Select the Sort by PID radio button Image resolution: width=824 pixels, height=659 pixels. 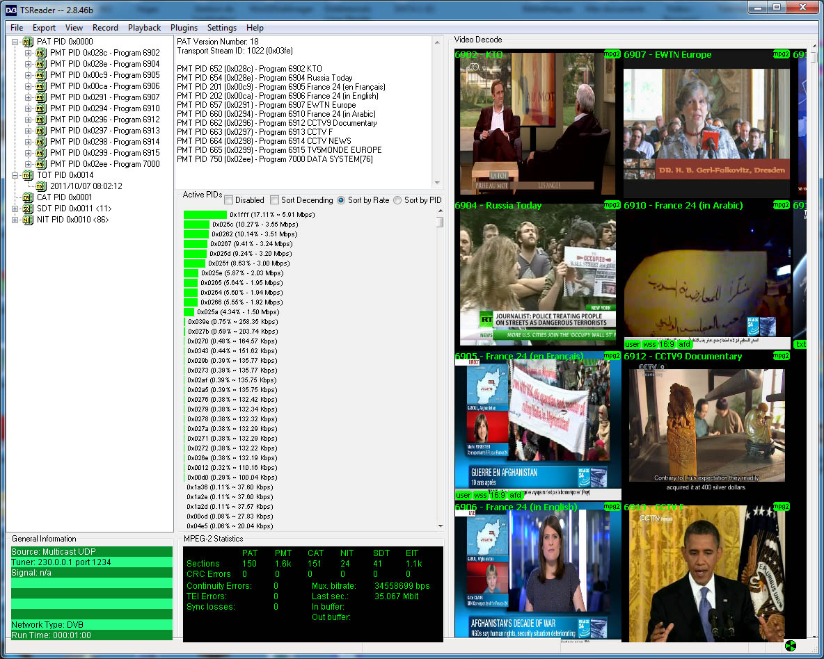point(397,200)
